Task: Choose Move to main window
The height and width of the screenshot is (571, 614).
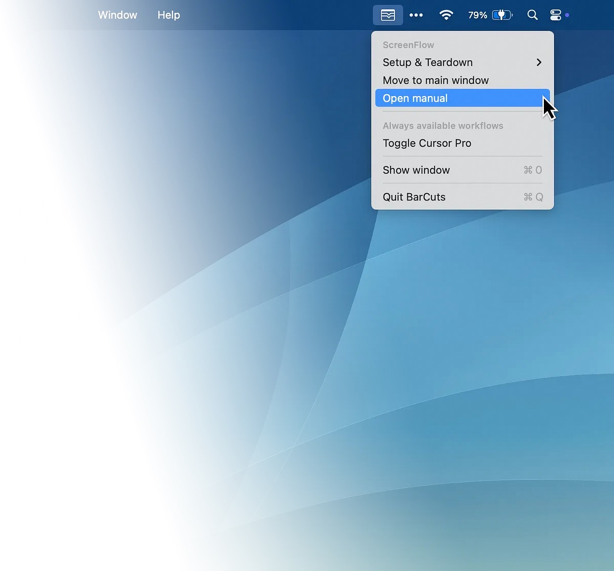Action: [x=463, y=80]
